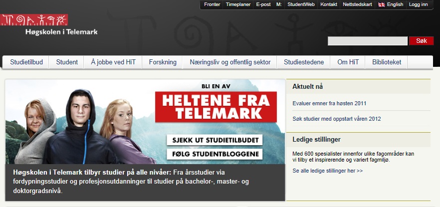Click Logg inn to sign in
Screen dimensions: 440x207
418,4
